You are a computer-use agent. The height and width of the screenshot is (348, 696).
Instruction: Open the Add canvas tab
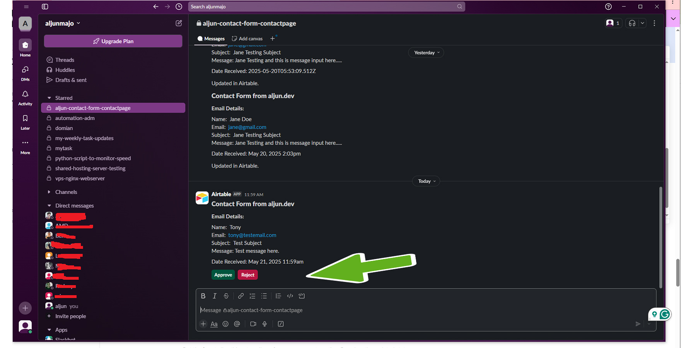click(247, 39)
